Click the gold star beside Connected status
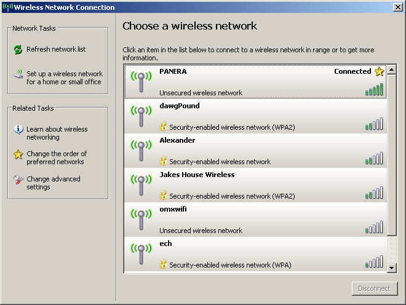The height and width of the screenshot is (305, 406). click(379, 71)
